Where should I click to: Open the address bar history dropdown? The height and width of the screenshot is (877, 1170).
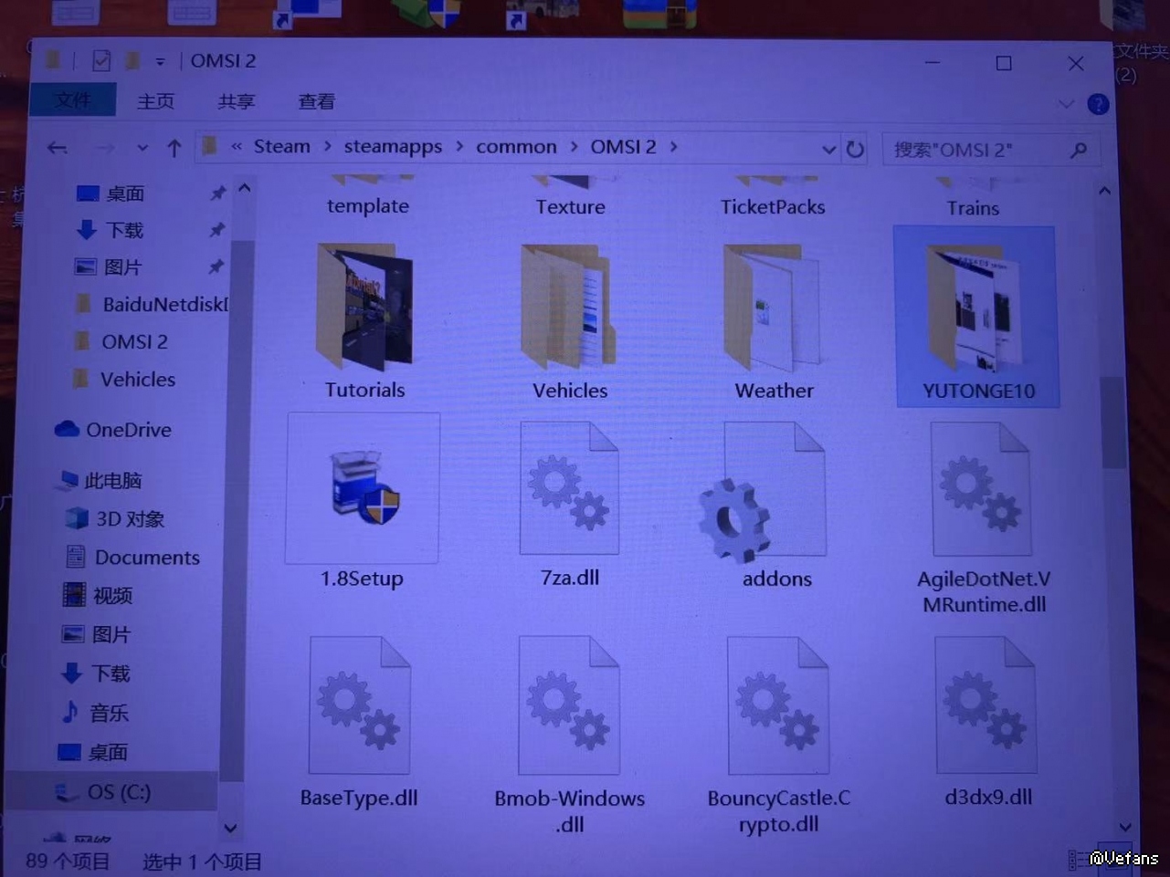828,149
